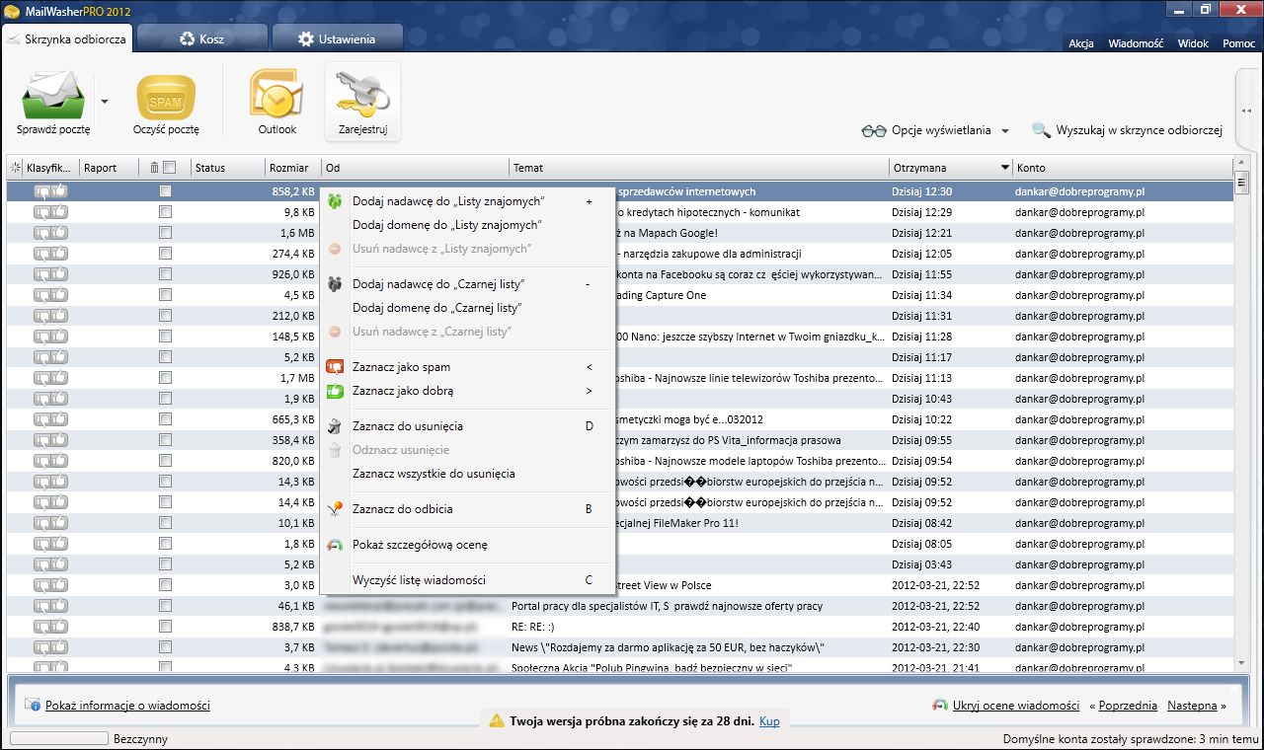Click the Otrzymana column sort arrow
The width and height of the screenshot is (1264, 750).
(x=1005, y=168)
